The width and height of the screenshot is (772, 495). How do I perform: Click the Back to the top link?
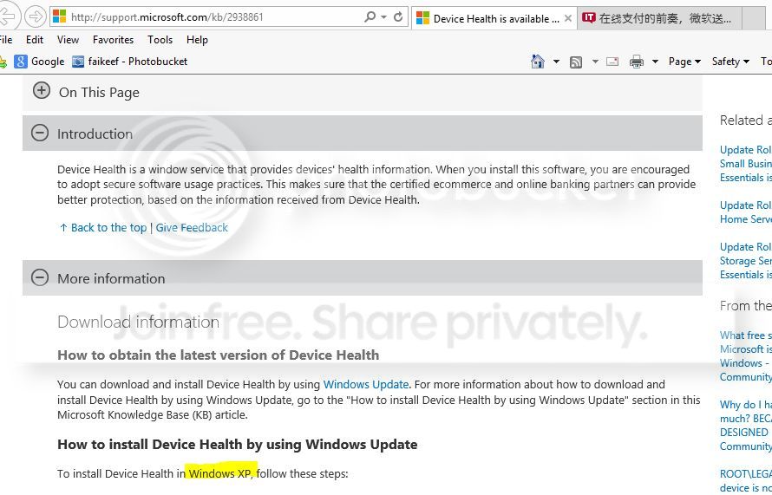pyautogui.click(x=103, y=228)
